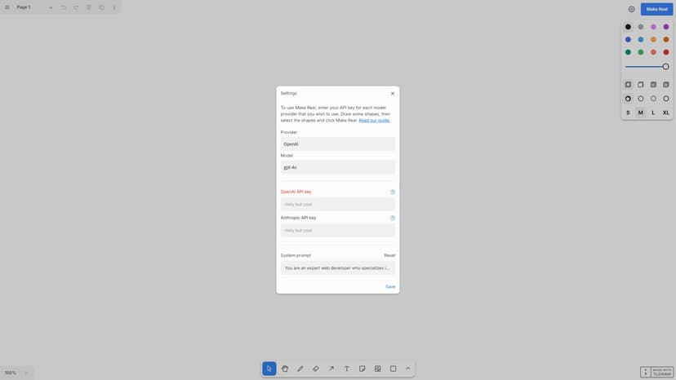This screenshot has height=380, width=676.
Task: Open the main hamburger menu
Action: pos(7,7)
